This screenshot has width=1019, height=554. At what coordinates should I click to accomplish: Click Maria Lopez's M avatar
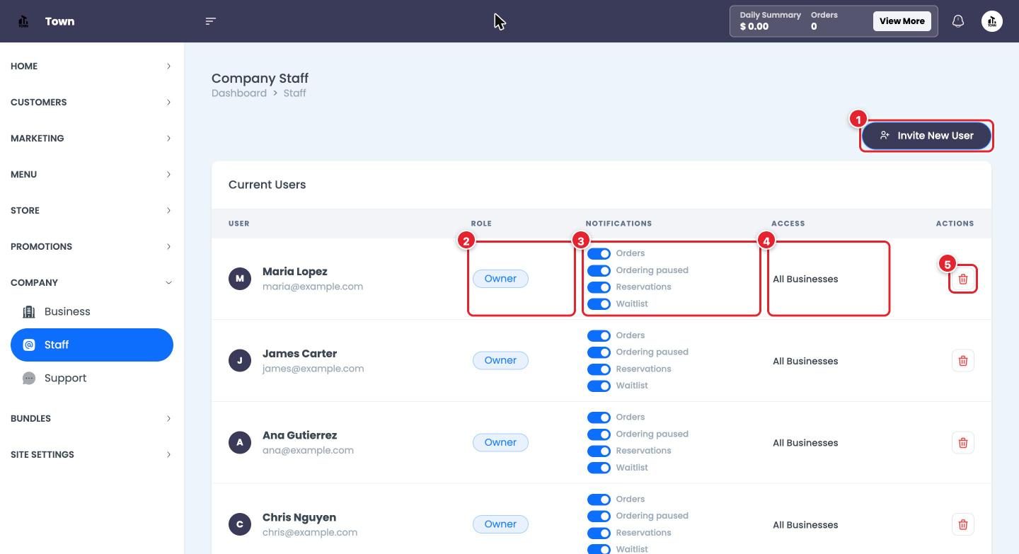click(240, 279)
